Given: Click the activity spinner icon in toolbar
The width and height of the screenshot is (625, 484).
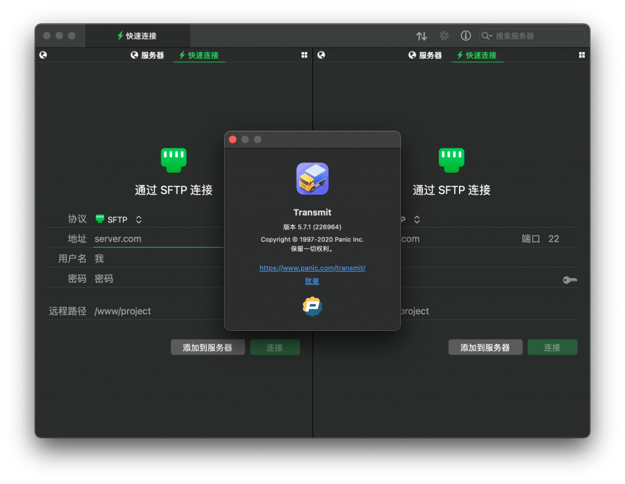Looking at the screenshot, I should pyautogui.click(x=444, y=36).
